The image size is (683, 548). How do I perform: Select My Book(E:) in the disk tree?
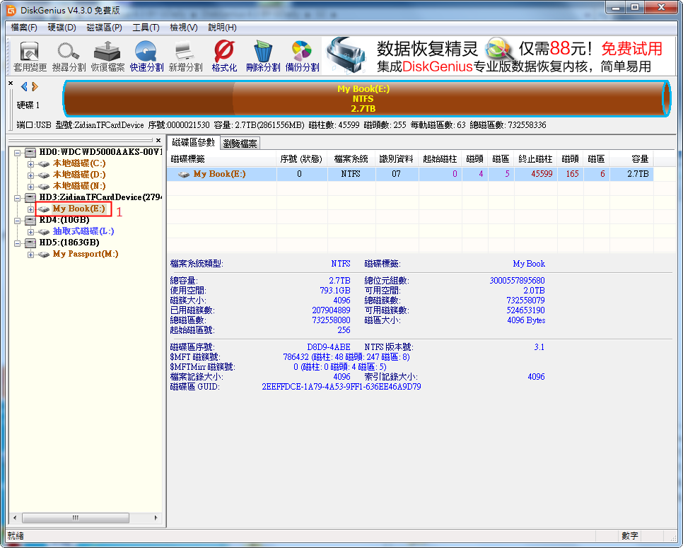click(x=79, y=209)
